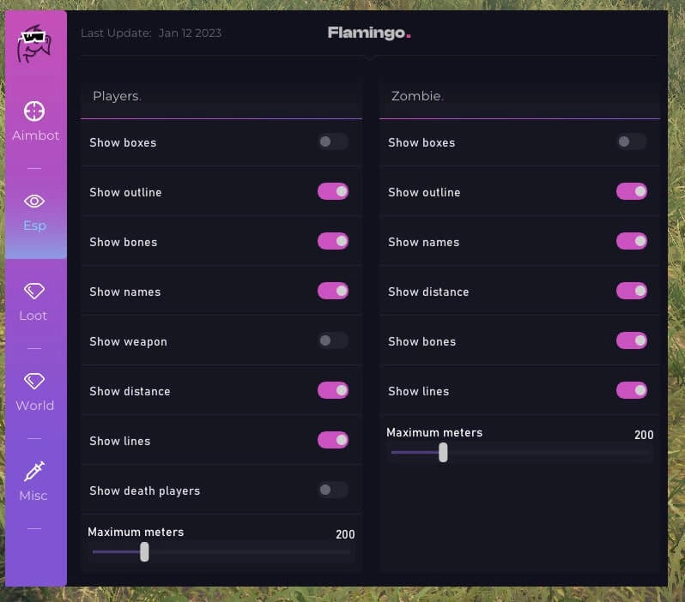Enable Players Show boxes toggle

pyautogui.click(x=333, y=141)
